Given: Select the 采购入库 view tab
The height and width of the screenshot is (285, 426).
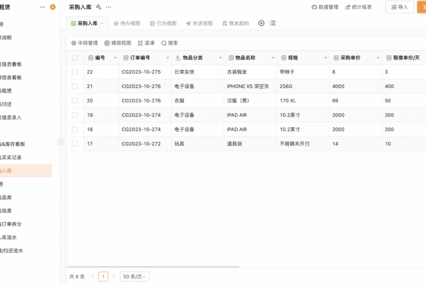Looking at the screenshot, I should click(87, 23).
